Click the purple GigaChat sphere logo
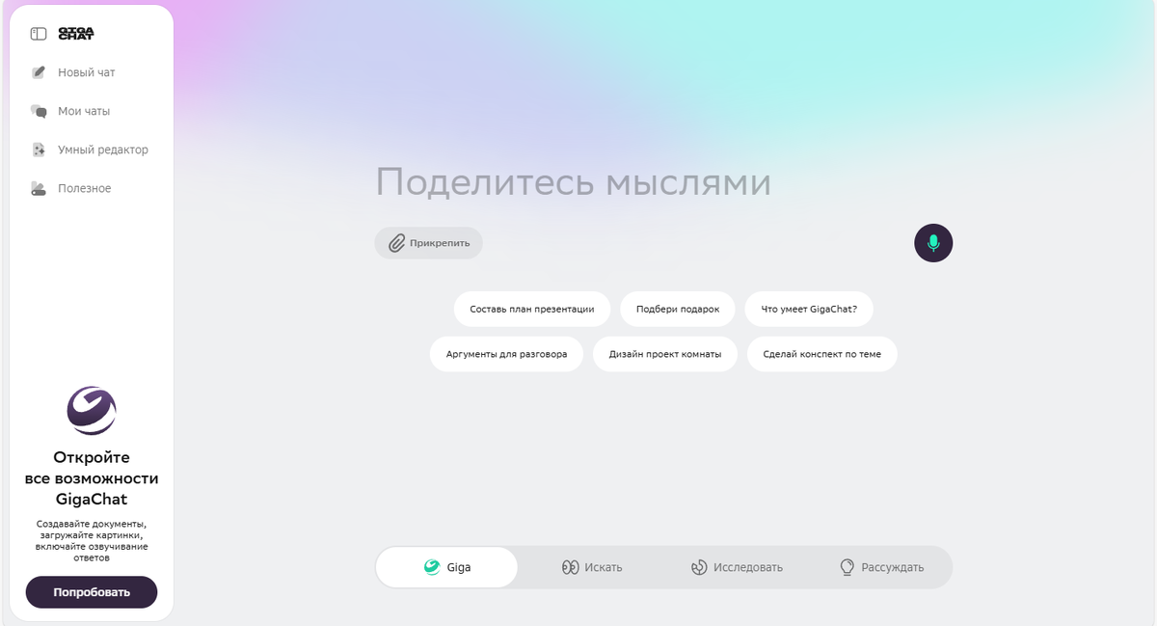 [92, 412]
